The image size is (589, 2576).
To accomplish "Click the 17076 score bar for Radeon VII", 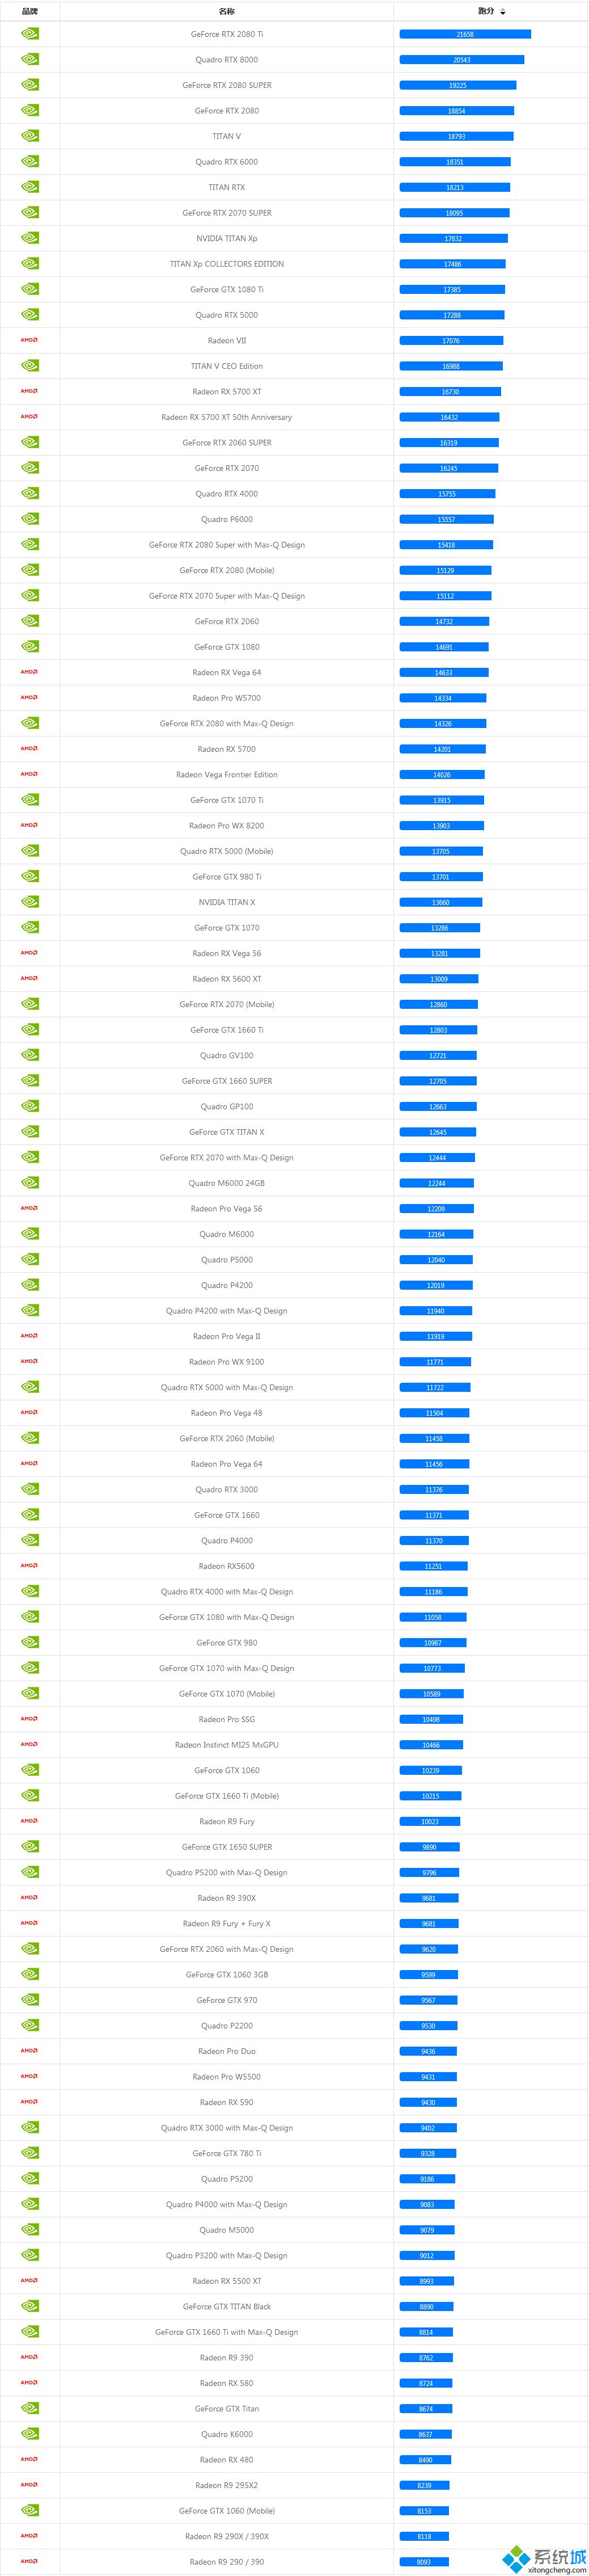I will pos(451,341).
